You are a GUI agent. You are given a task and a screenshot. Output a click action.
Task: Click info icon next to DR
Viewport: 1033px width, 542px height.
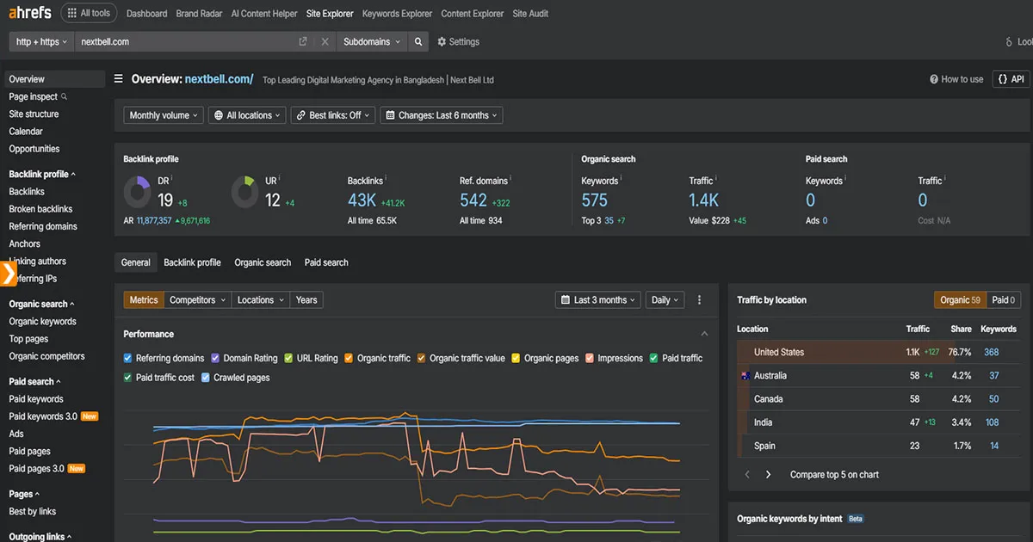pos(171,179)
